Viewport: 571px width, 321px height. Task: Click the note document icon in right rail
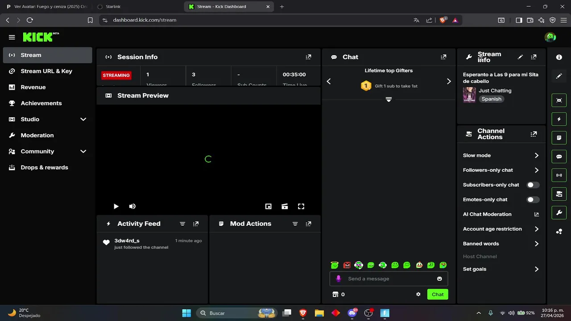coord(559,138)
